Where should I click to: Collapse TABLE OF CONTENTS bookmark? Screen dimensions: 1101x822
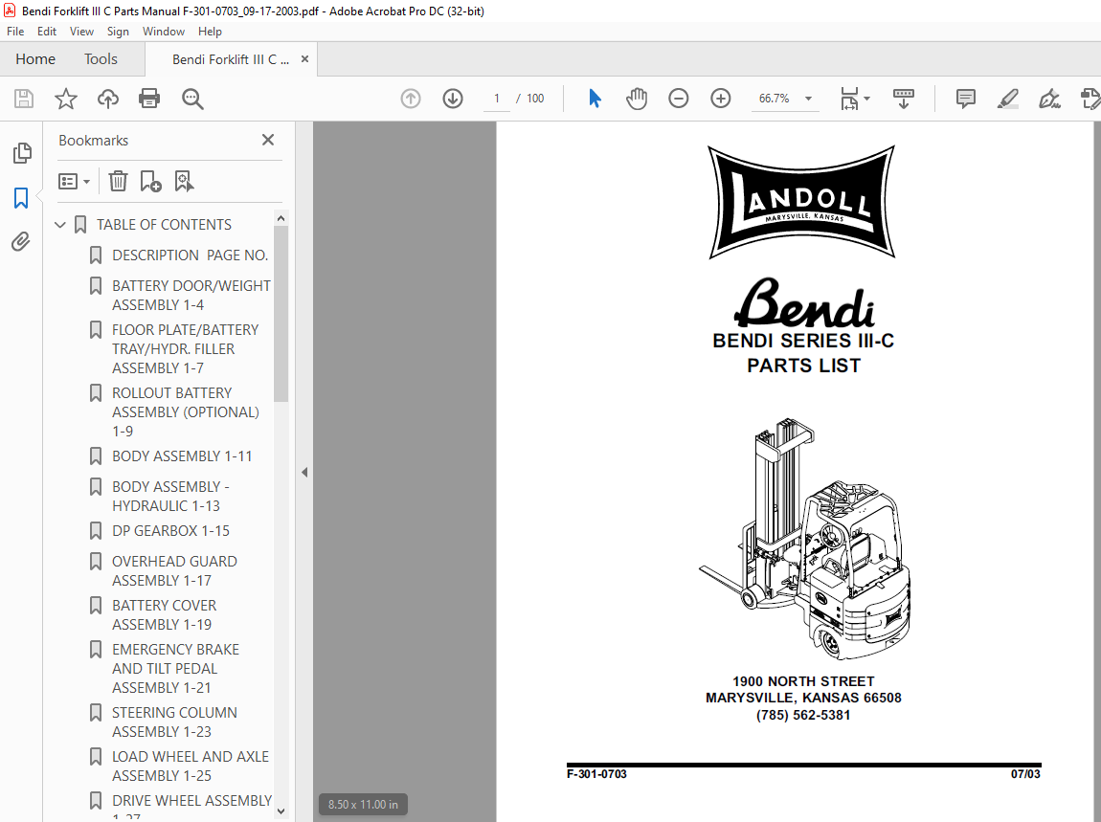(59, 225)
